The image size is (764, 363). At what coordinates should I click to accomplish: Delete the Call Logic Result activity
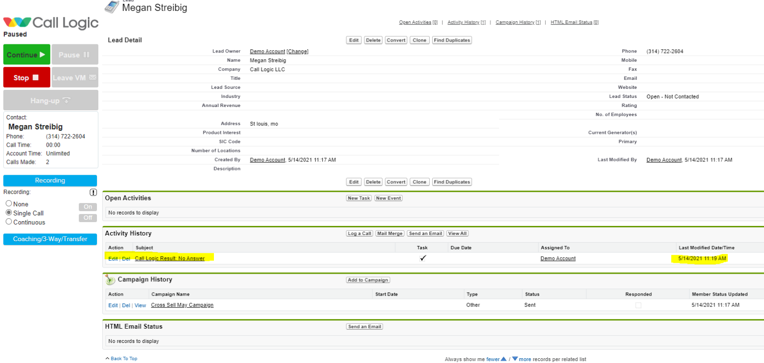point(126,259)
